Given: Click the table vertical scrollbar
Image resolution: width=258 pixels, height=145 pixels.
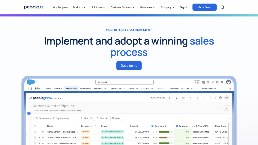Looking at the screenshot, I should coord(228,134).
